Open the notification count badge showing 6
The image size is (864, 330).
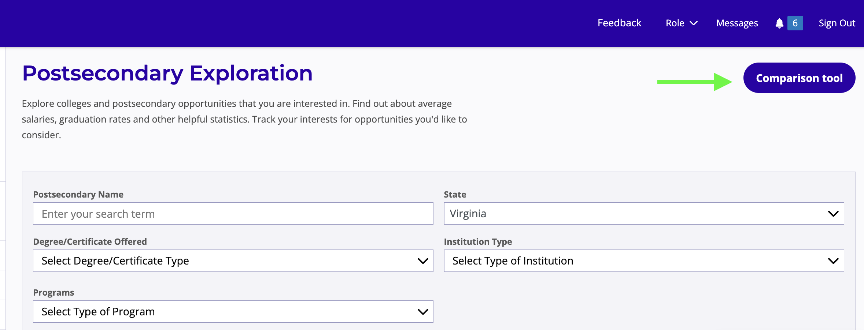pos(795,23)
